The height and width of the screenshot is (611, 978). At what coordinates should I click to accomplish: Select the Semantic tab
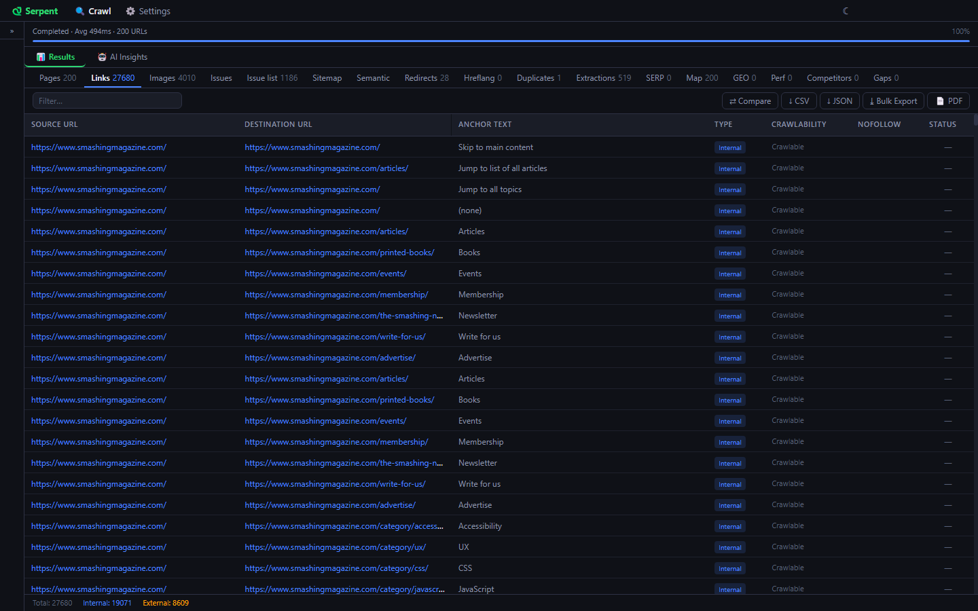pos(373,78)
